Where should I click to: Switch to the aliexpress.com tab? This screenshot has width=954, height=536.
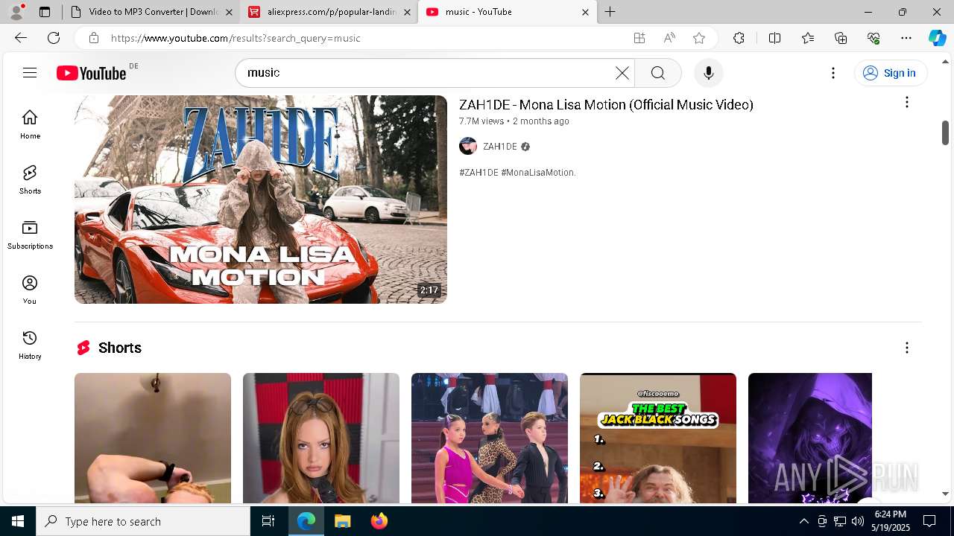(328, 12)
